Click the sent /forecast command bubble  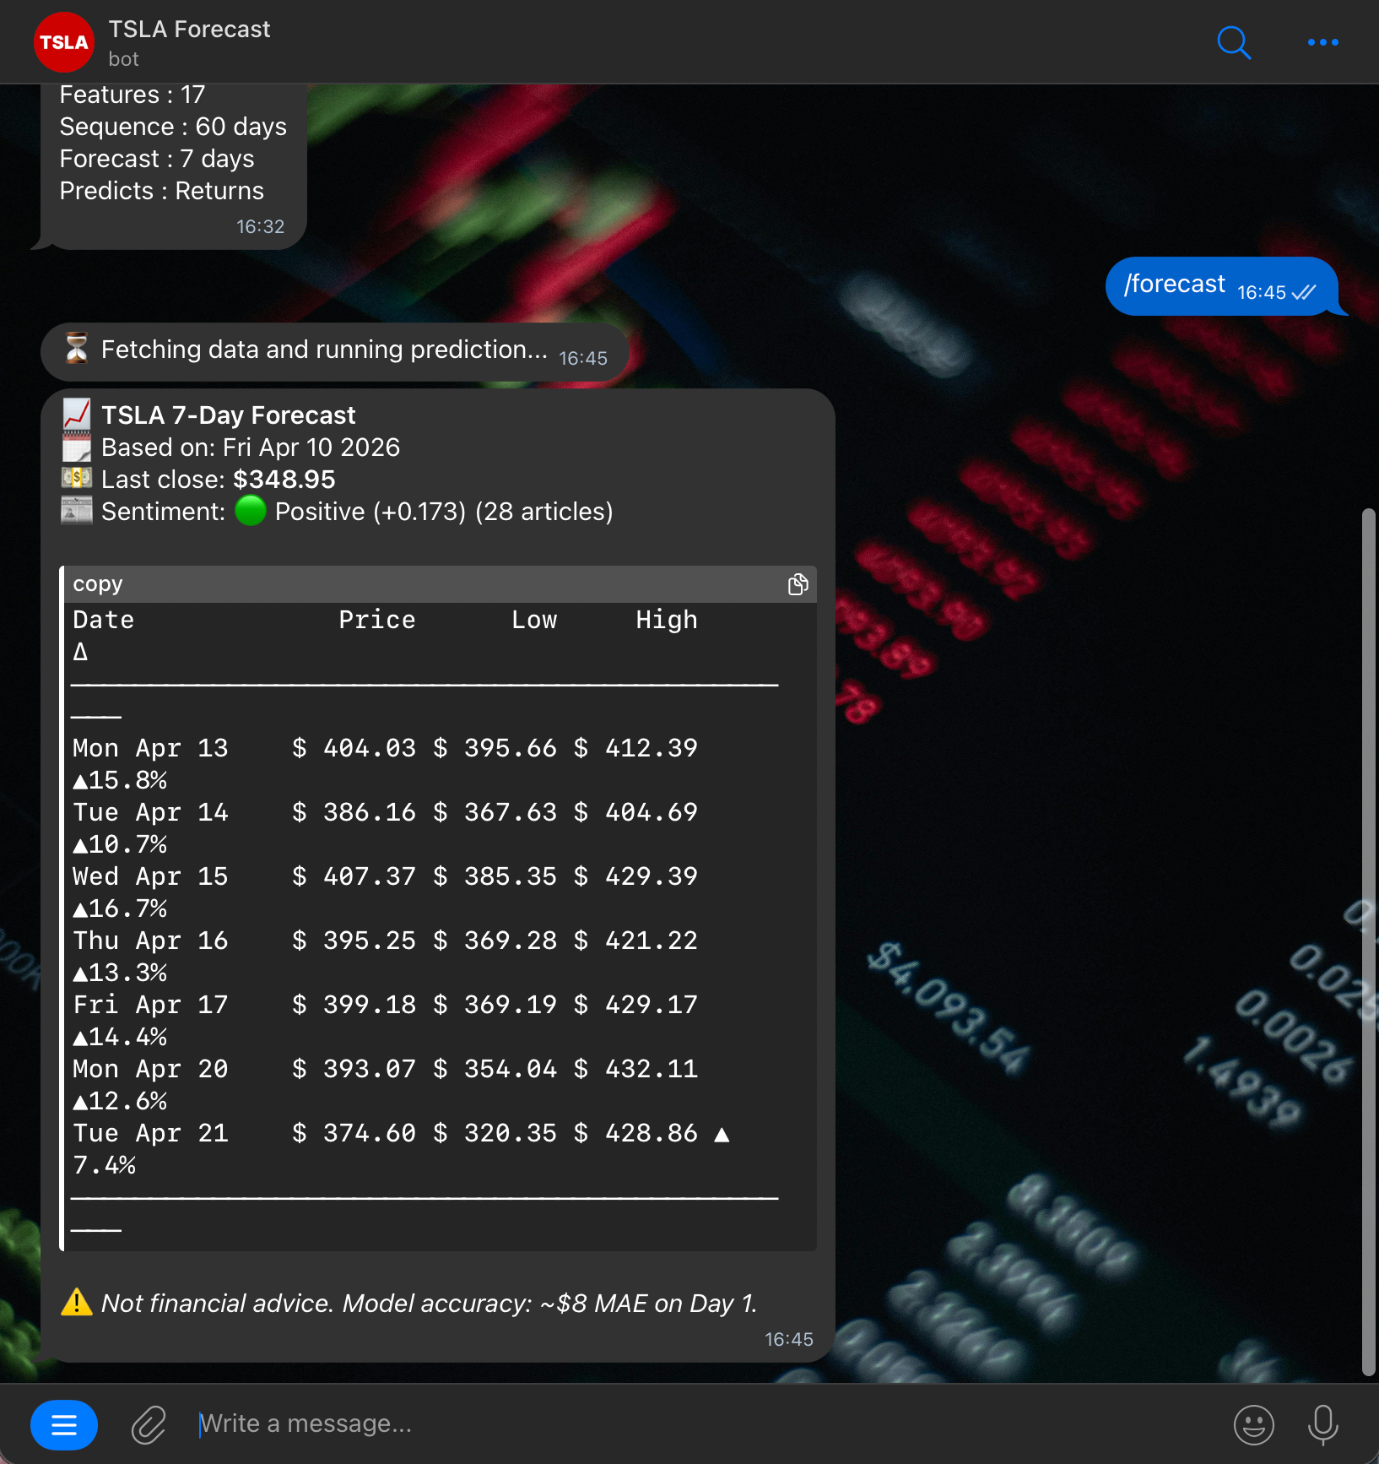coord(1174,285)
